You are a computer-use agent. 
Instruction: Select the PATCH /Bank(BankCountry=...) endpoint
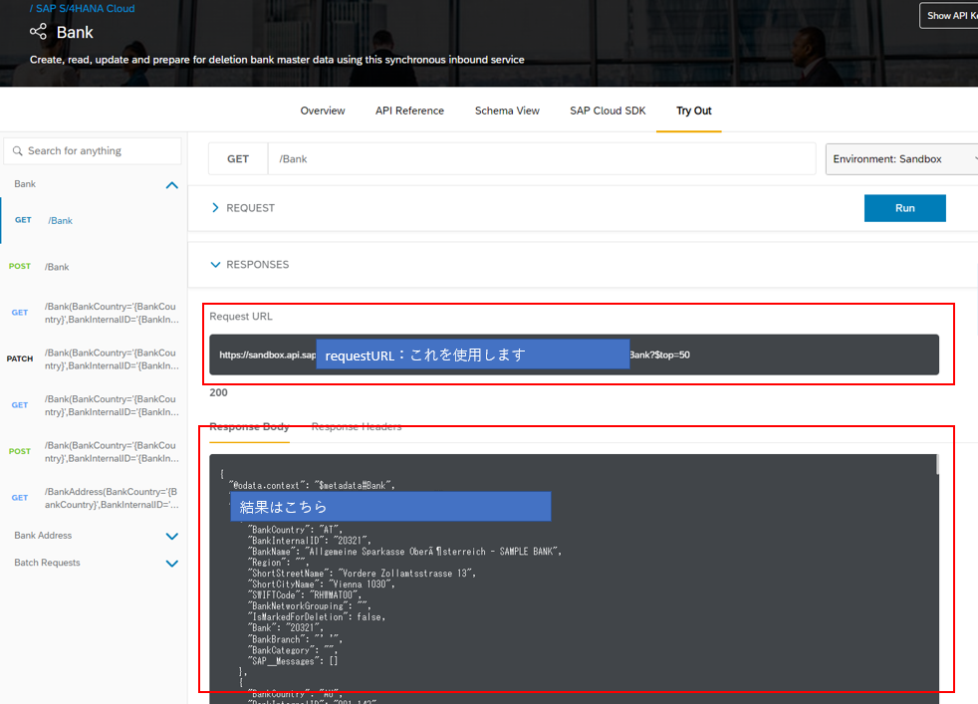[x=94, y=359]
